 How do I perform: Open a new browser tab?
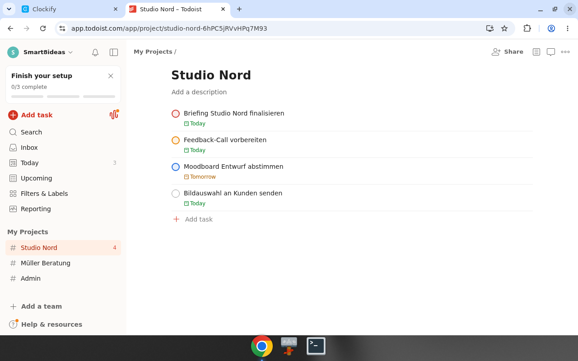[x=239, y=9]
